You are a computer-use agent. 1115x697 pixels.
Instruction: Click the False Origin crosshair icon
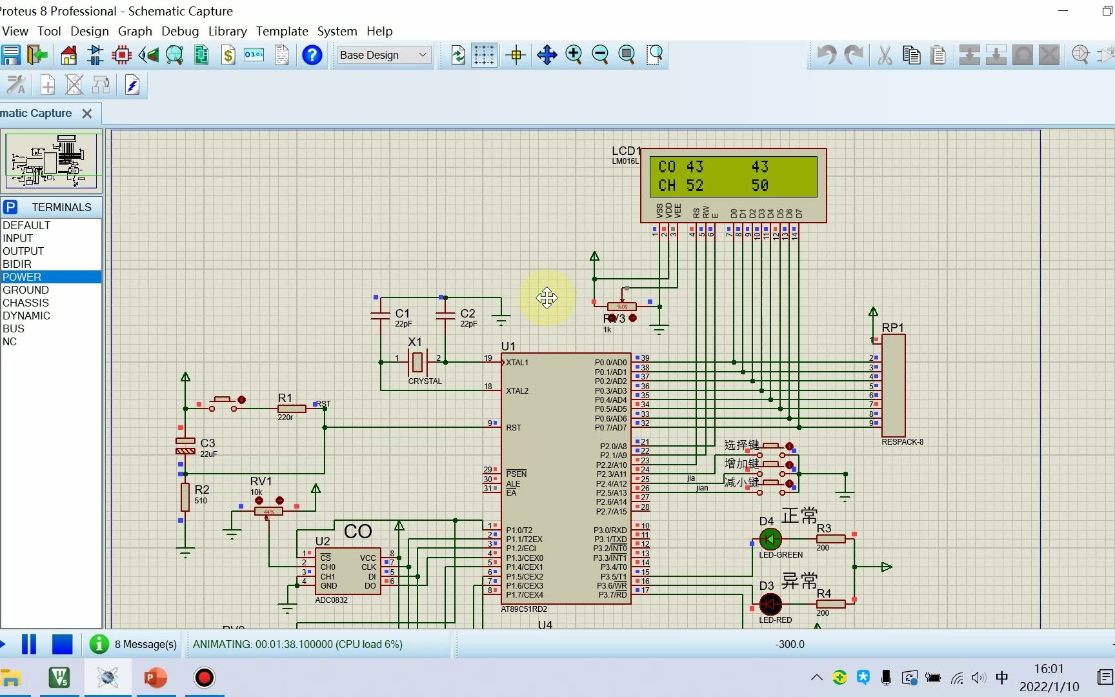(516, 55)
